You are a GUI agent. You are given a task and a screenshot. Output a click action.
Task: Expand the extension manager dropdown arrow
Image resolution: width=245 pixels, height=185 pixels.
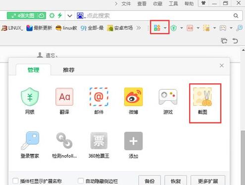click(165, 28)
